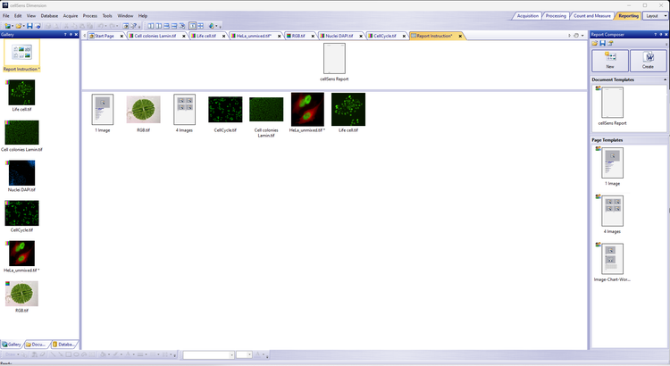Image resolution: width=670 pixels, height=366 pixels.
Task: Select cellSens Report document template thumbnail
Action: click(x=612, y=104)
